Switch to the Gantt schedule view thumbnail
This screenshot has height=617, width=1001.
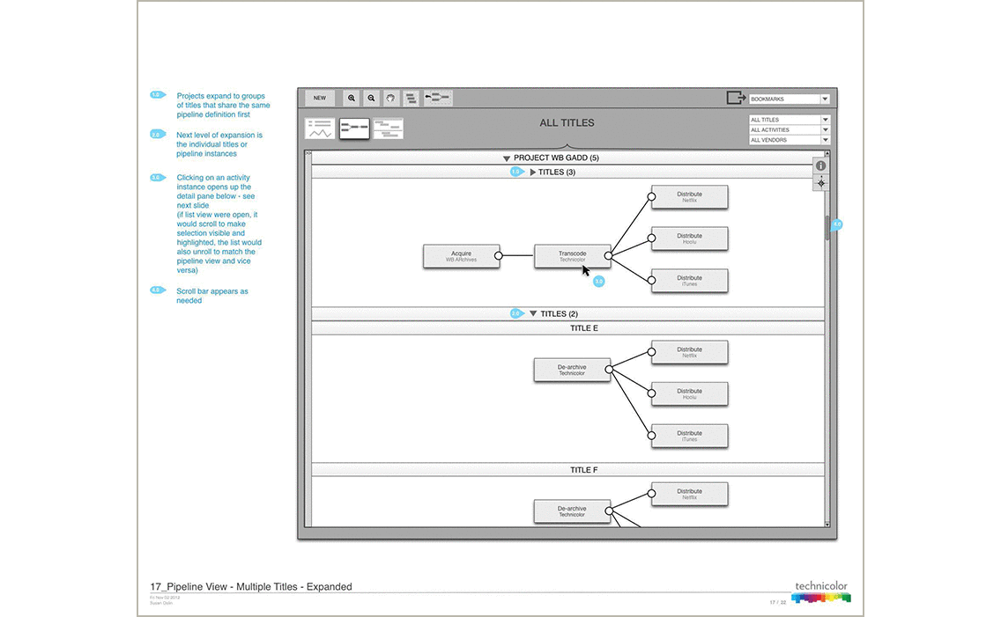click(x=388, y=129)
